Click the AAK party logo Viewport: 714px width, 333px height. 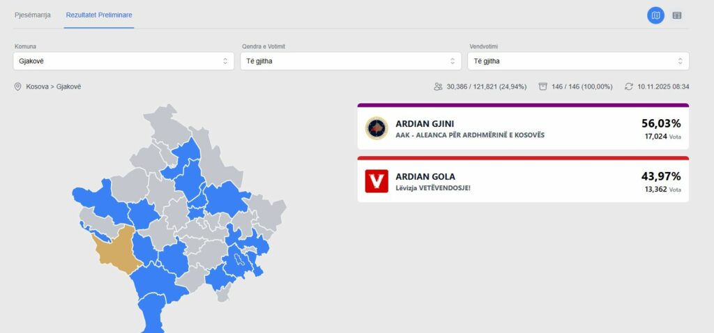(377, 128)
